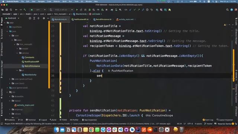
Task: Expand the model folder
Action: click(x=17, y=49)
